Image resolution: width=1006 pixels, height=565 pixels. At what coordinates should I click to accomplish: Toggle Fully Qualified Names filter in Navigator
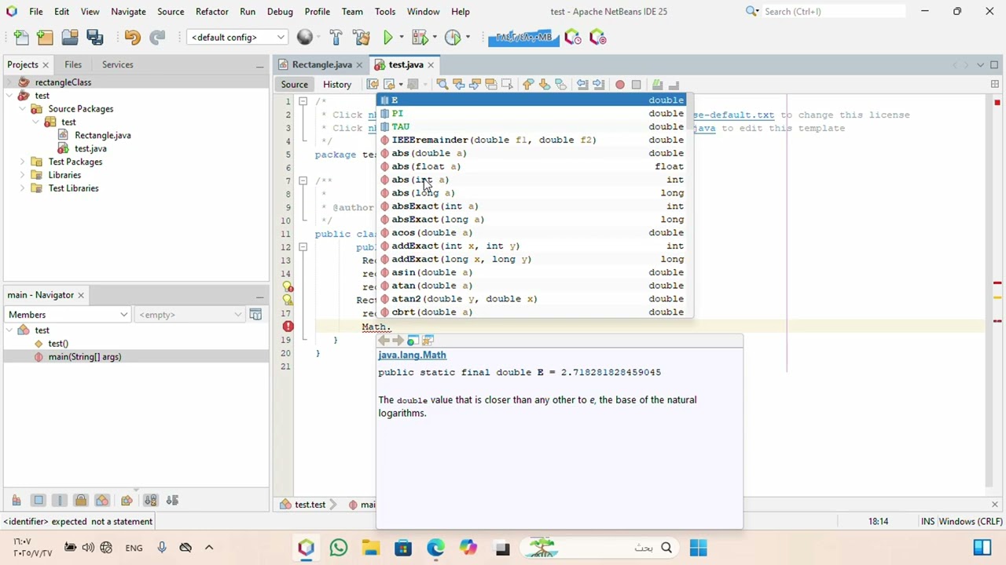(x=127, y=501)
